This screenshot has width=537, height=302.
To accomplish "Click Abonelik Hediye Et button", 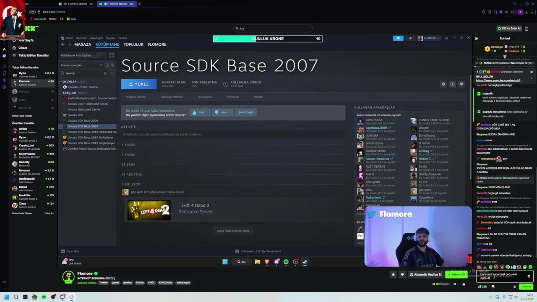I will [x=425, y=275].
